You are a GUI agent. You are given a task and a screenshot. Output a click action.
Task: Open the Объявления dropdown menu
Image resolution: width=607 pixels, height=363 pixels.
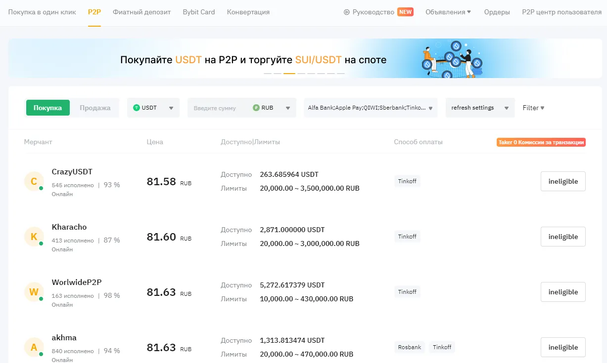[x=448, y=12]
